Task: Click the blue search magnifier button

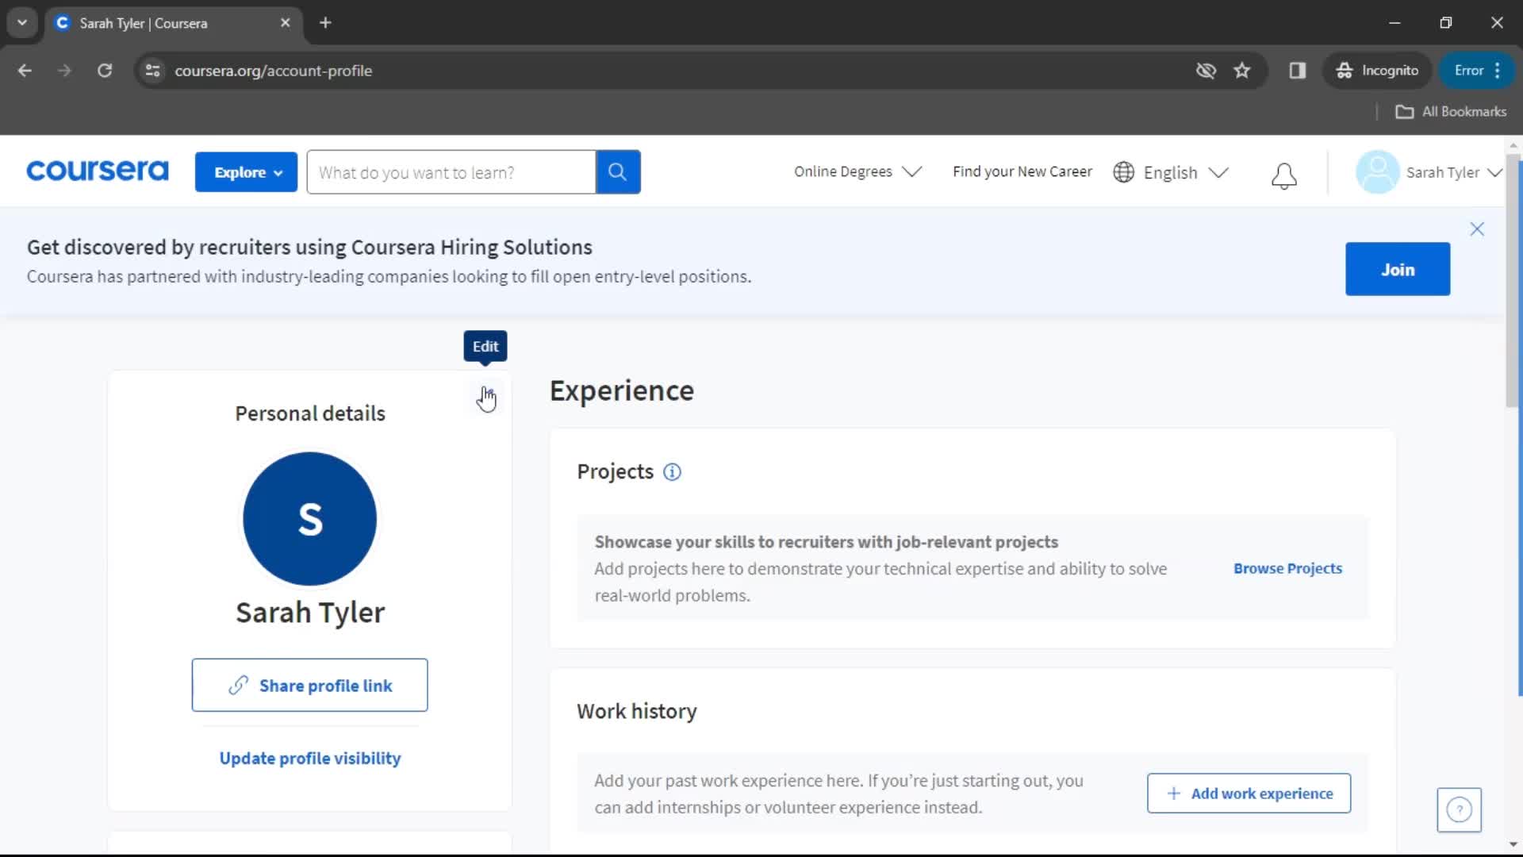Action: pos(618,172)
